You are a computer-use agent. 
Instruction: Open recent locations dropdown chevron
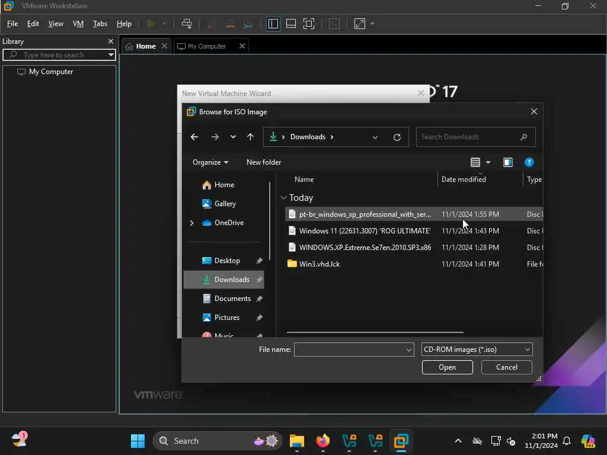pos(233,137)
